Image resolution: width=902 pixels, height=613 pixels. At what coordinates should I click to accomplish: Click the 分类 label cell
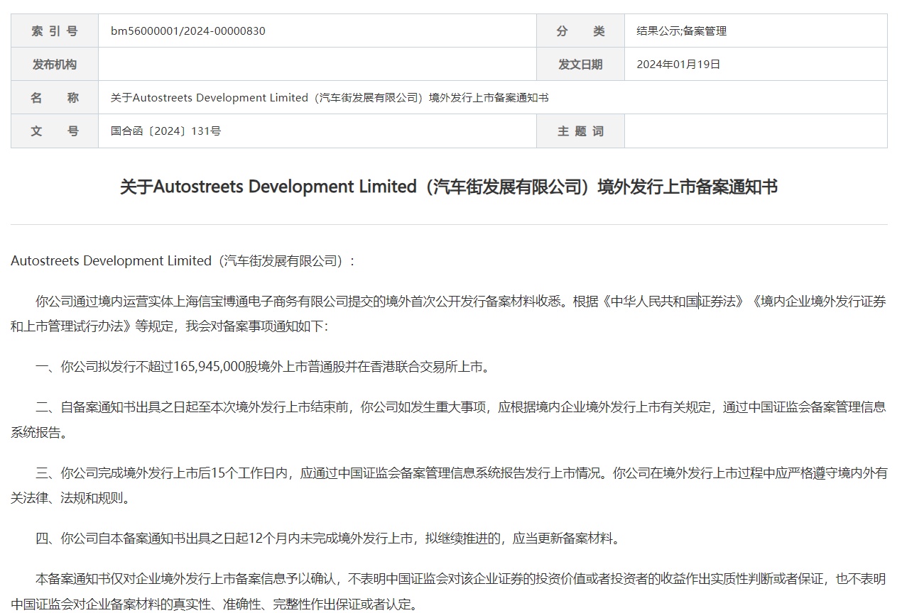pyautogui.click(x=580, y=31)
